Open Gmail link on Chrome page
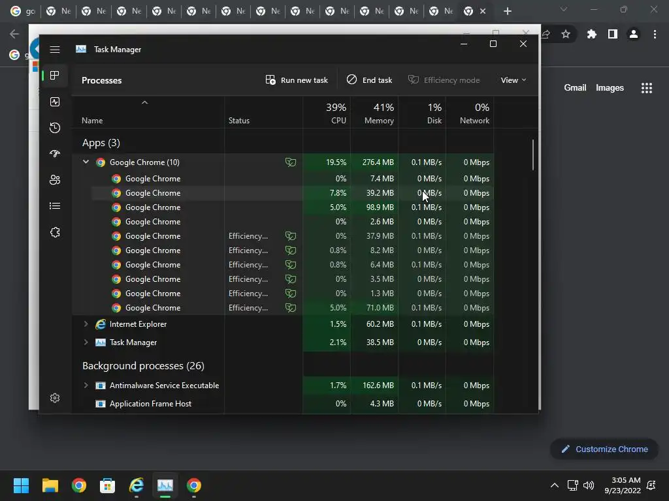This screenshot has height=501, width=669. [x=575, y=88]
